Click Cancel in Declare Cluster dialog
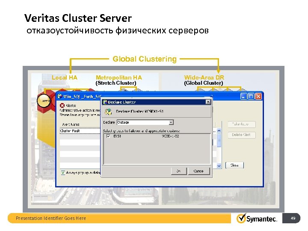The width and height of the screenshot is (308, 231). [x=199, y=171]
